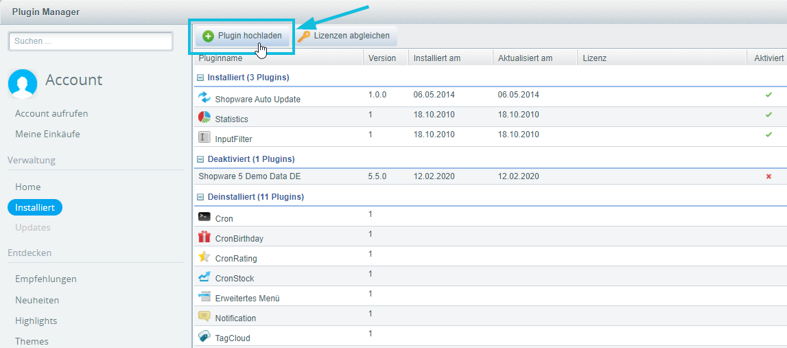Viewport: 787px width, 348px height.
Task: Collapse the Deinstalliert (11 Plugins) group
Action: click(200, 198)
